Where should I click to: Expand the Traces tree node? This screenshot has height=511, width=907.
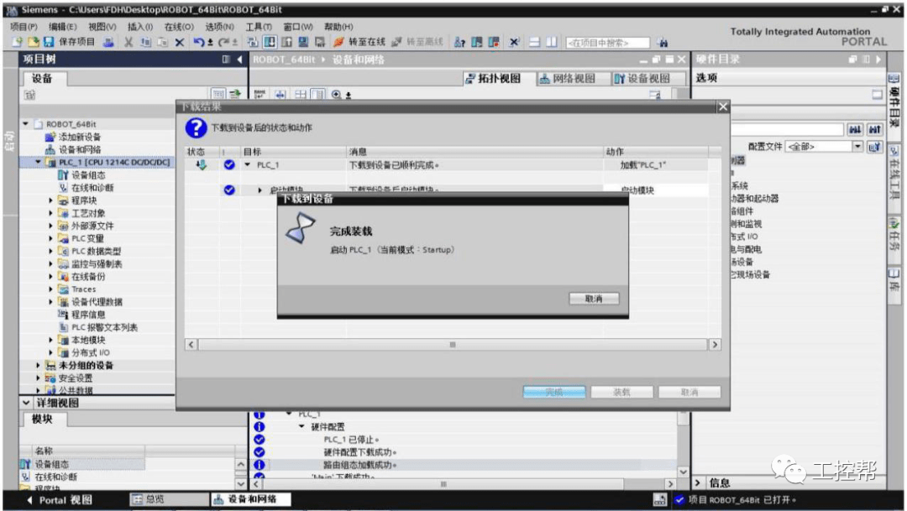tap(51, 289)
